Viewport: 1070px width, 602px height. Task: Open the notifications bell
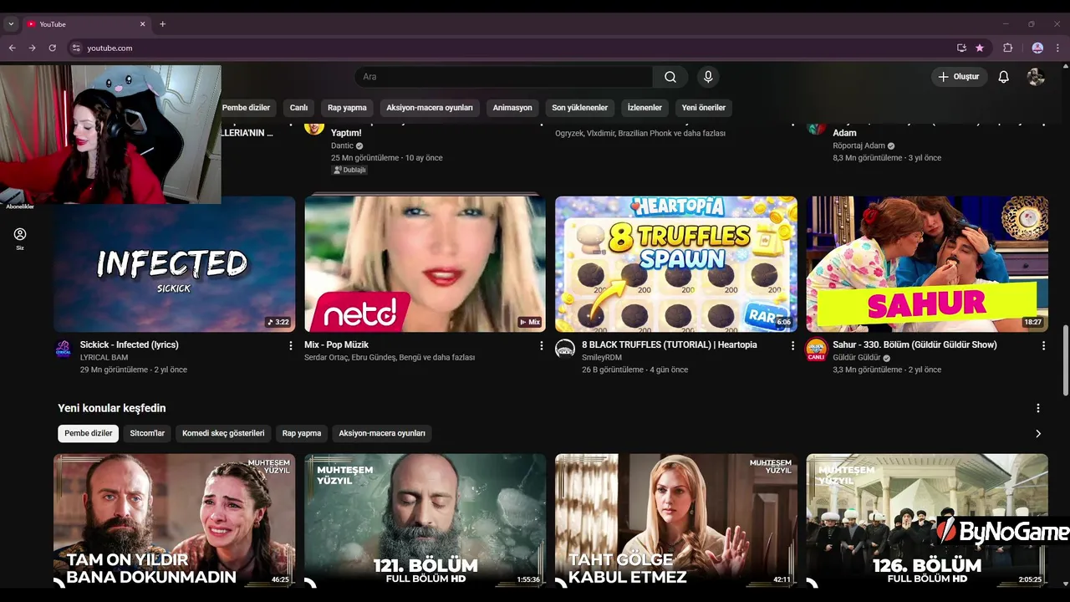1003,77
